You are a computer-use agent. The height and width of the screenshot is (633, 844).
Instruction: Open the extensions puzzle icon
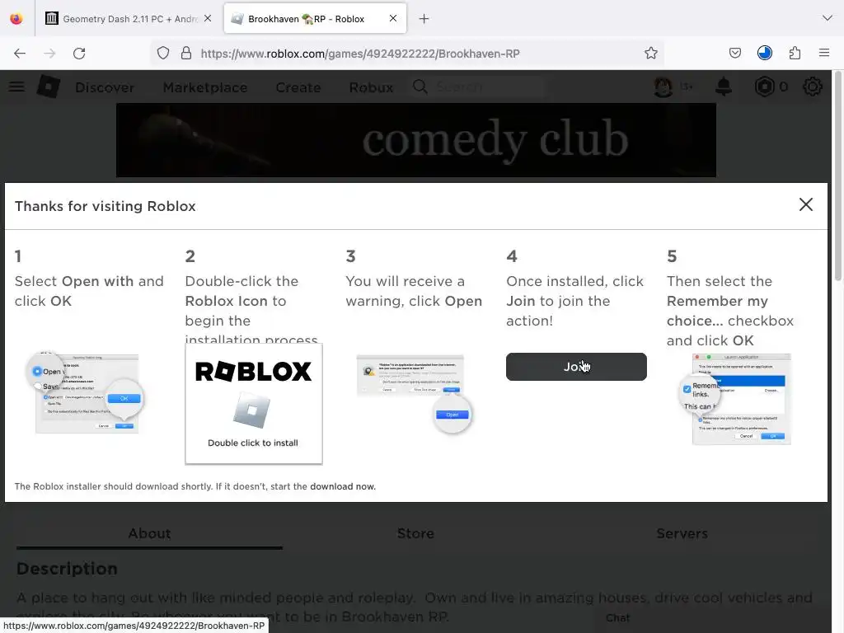click(x=795, y=53)
